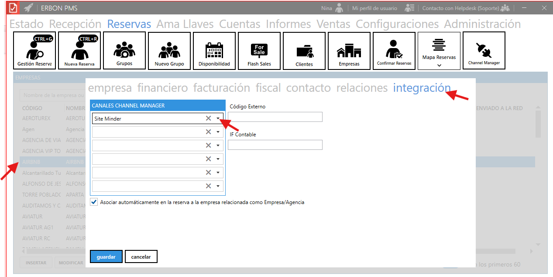Click the guardar button
The width and height of the screenshot is (553, 277).
(x=106, y=257)
